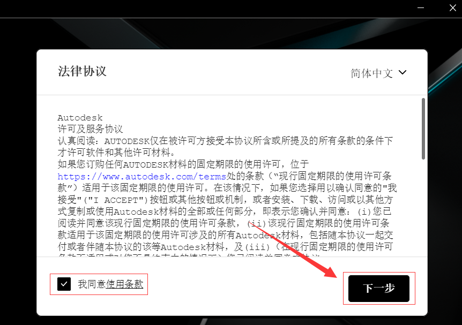Click the 许可及服务协议 title line
This screenshot has height=325, width=462.
[x=90, y=129]
